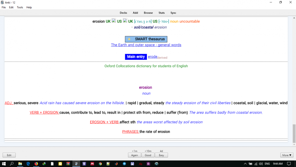The width and height of the screenshot is (296, 167).
Task: Open File Explorer from the taskbar
Action: tap(20, 164)
